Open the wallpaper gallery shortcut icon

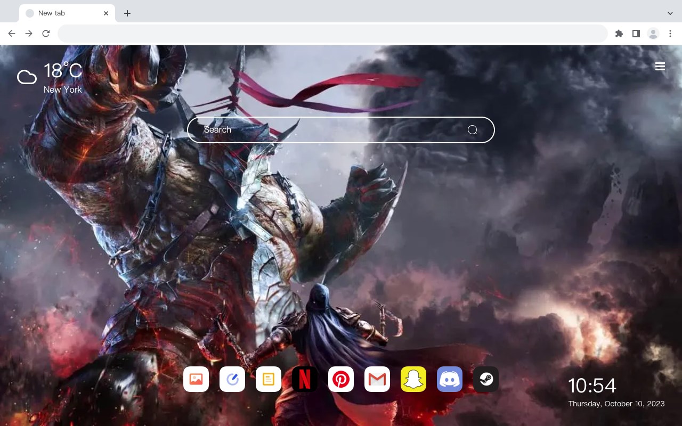[x=196, y=379]
